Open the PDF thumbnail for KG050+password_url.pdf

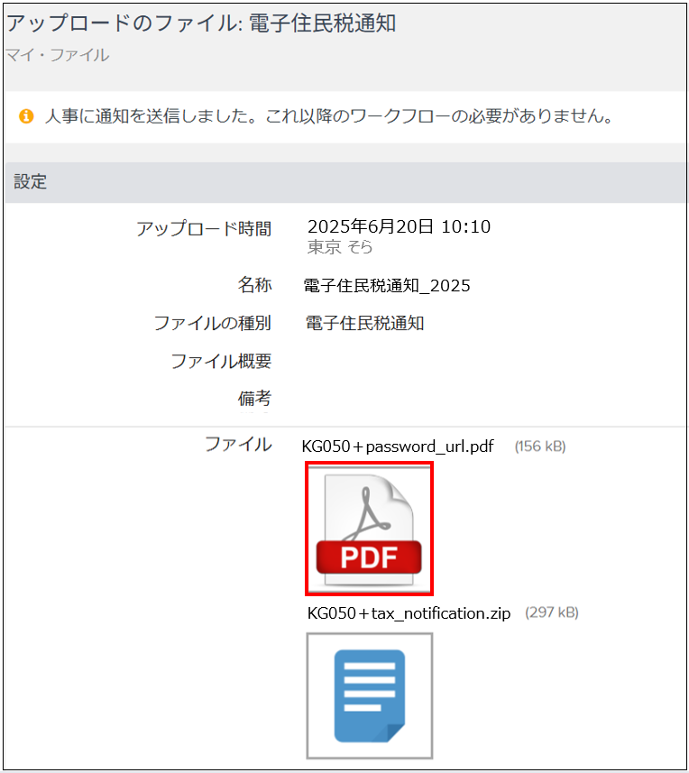click(x=369, y=529)
